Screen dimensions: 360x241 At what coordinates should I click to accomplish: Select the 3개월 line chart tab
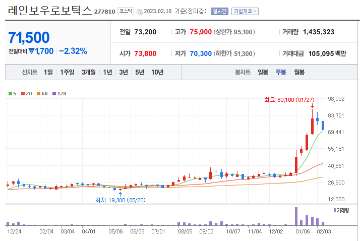point(89,72)
